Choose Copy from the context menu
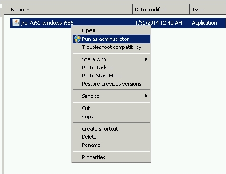The width and height of the screenshot is (226, 174). pyautogui.click(x=111, y=116)
